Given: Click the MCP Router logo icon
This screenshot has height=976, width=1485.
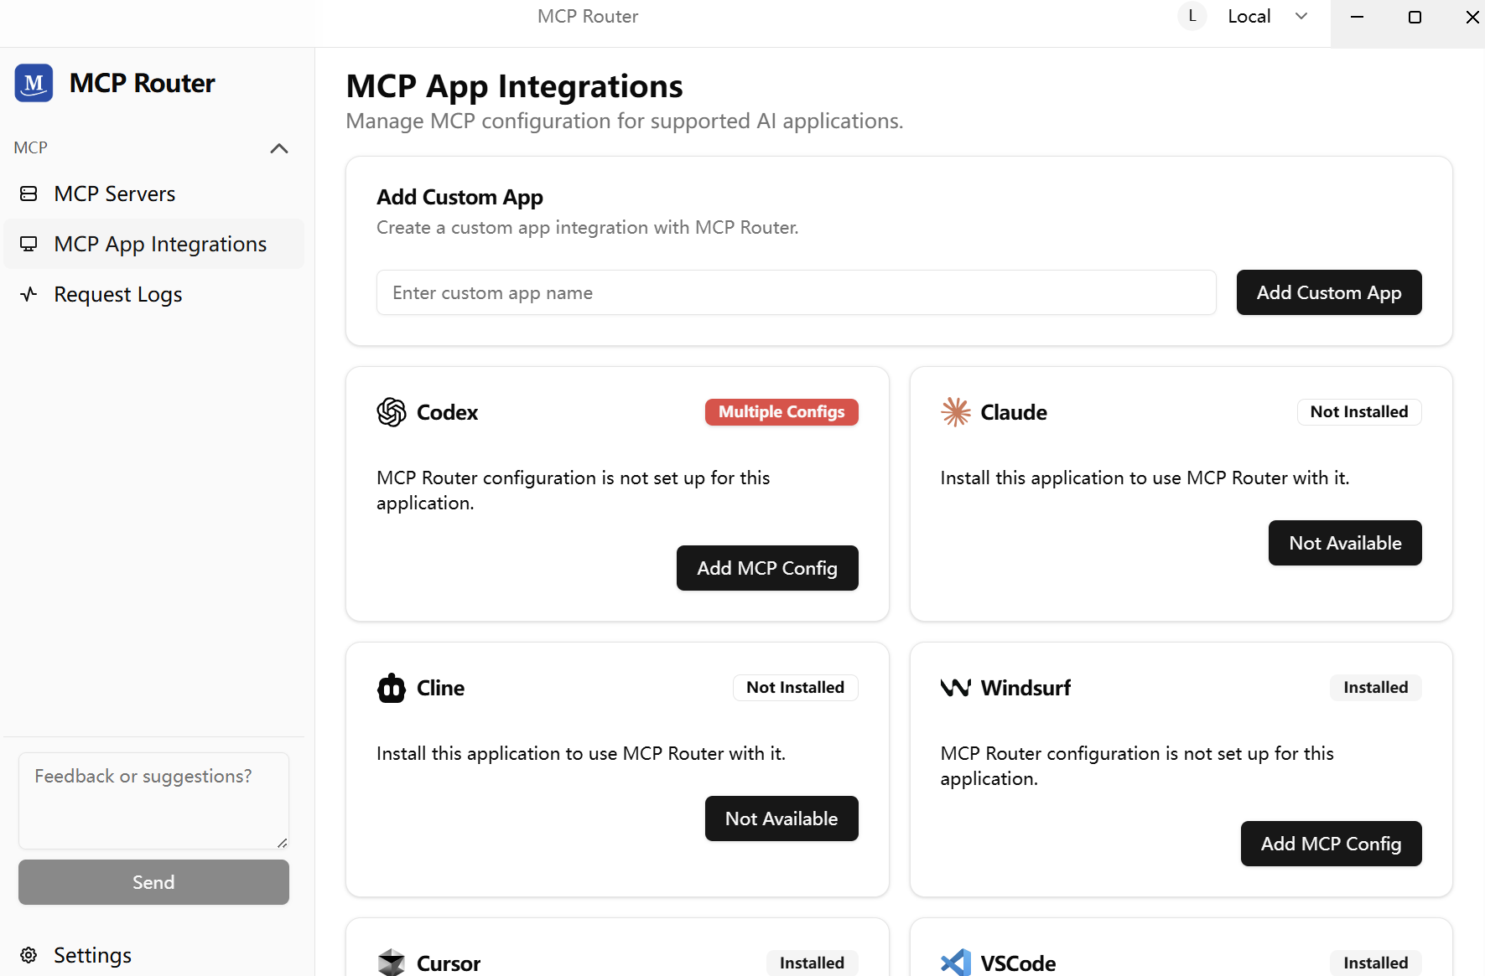Looking at the screenshot, I should tap(34, 83).
